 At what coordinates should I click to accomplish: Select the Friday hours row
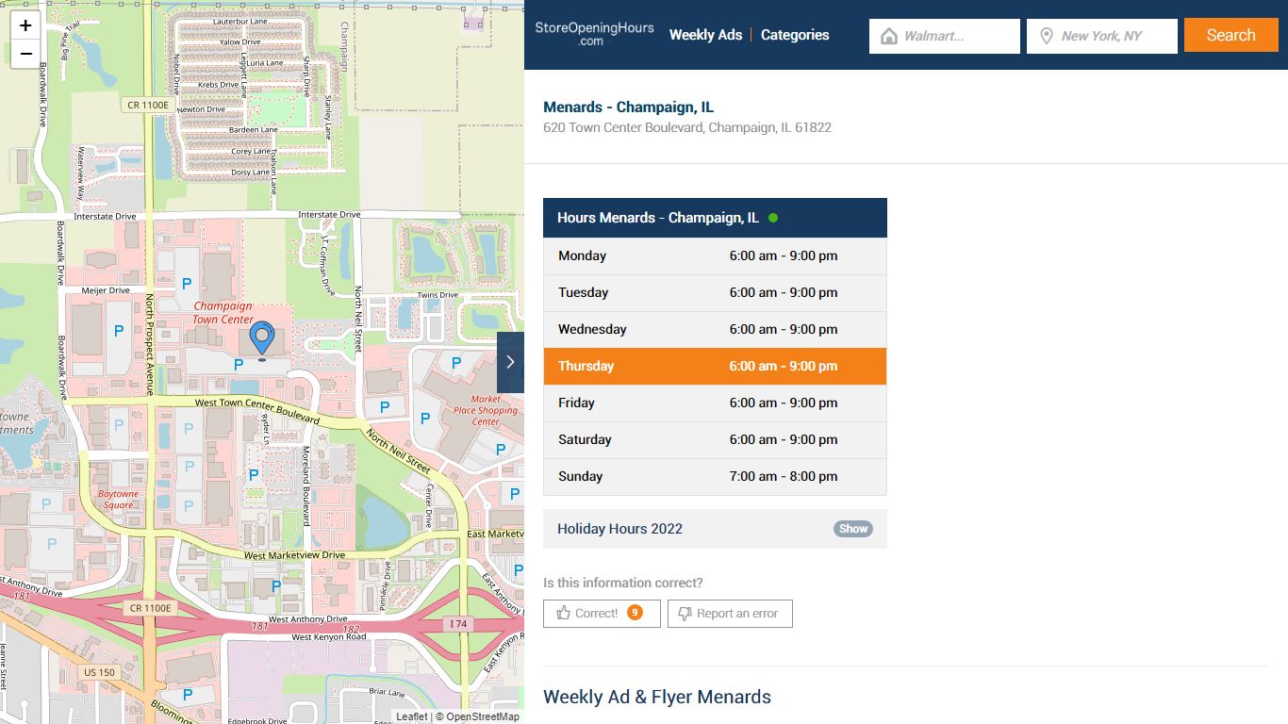tap(715, 403)
